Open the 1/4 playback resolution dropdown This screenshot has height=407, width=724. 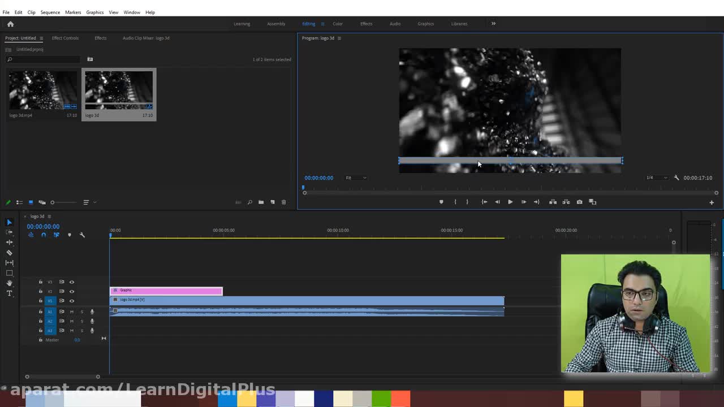656,177
